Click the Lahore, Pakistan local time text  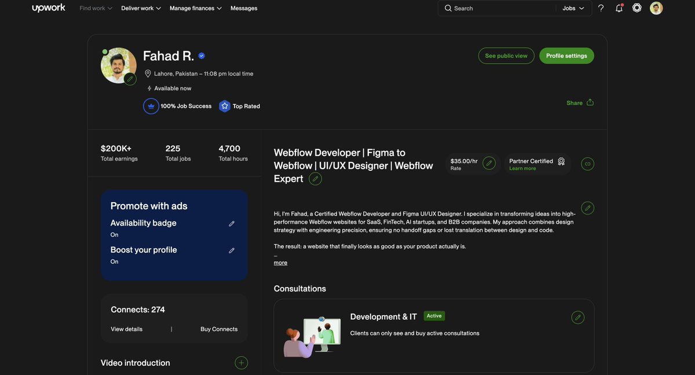pyautogui.click(x=203, y=74)
